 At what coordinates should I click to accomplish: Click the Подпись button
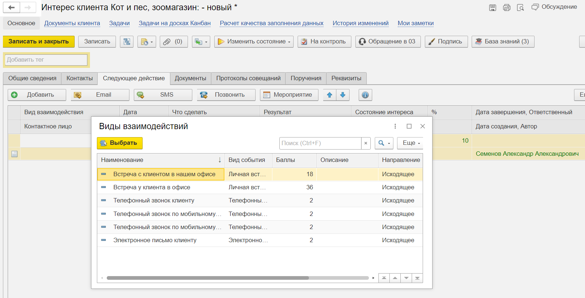coord(446,42)
